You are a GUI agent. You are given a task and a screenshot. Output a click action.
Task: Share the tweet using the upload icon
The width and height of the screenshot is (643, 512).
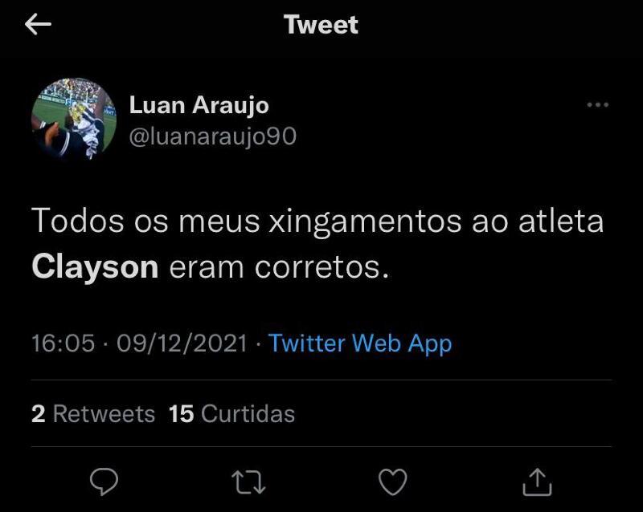coord(537,482)
